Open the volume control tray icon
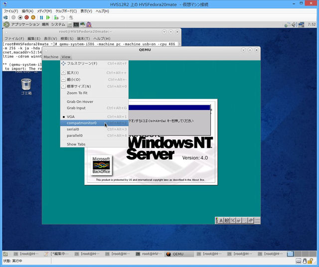Screen dimensions: 319x267 [x=294, y=25]
